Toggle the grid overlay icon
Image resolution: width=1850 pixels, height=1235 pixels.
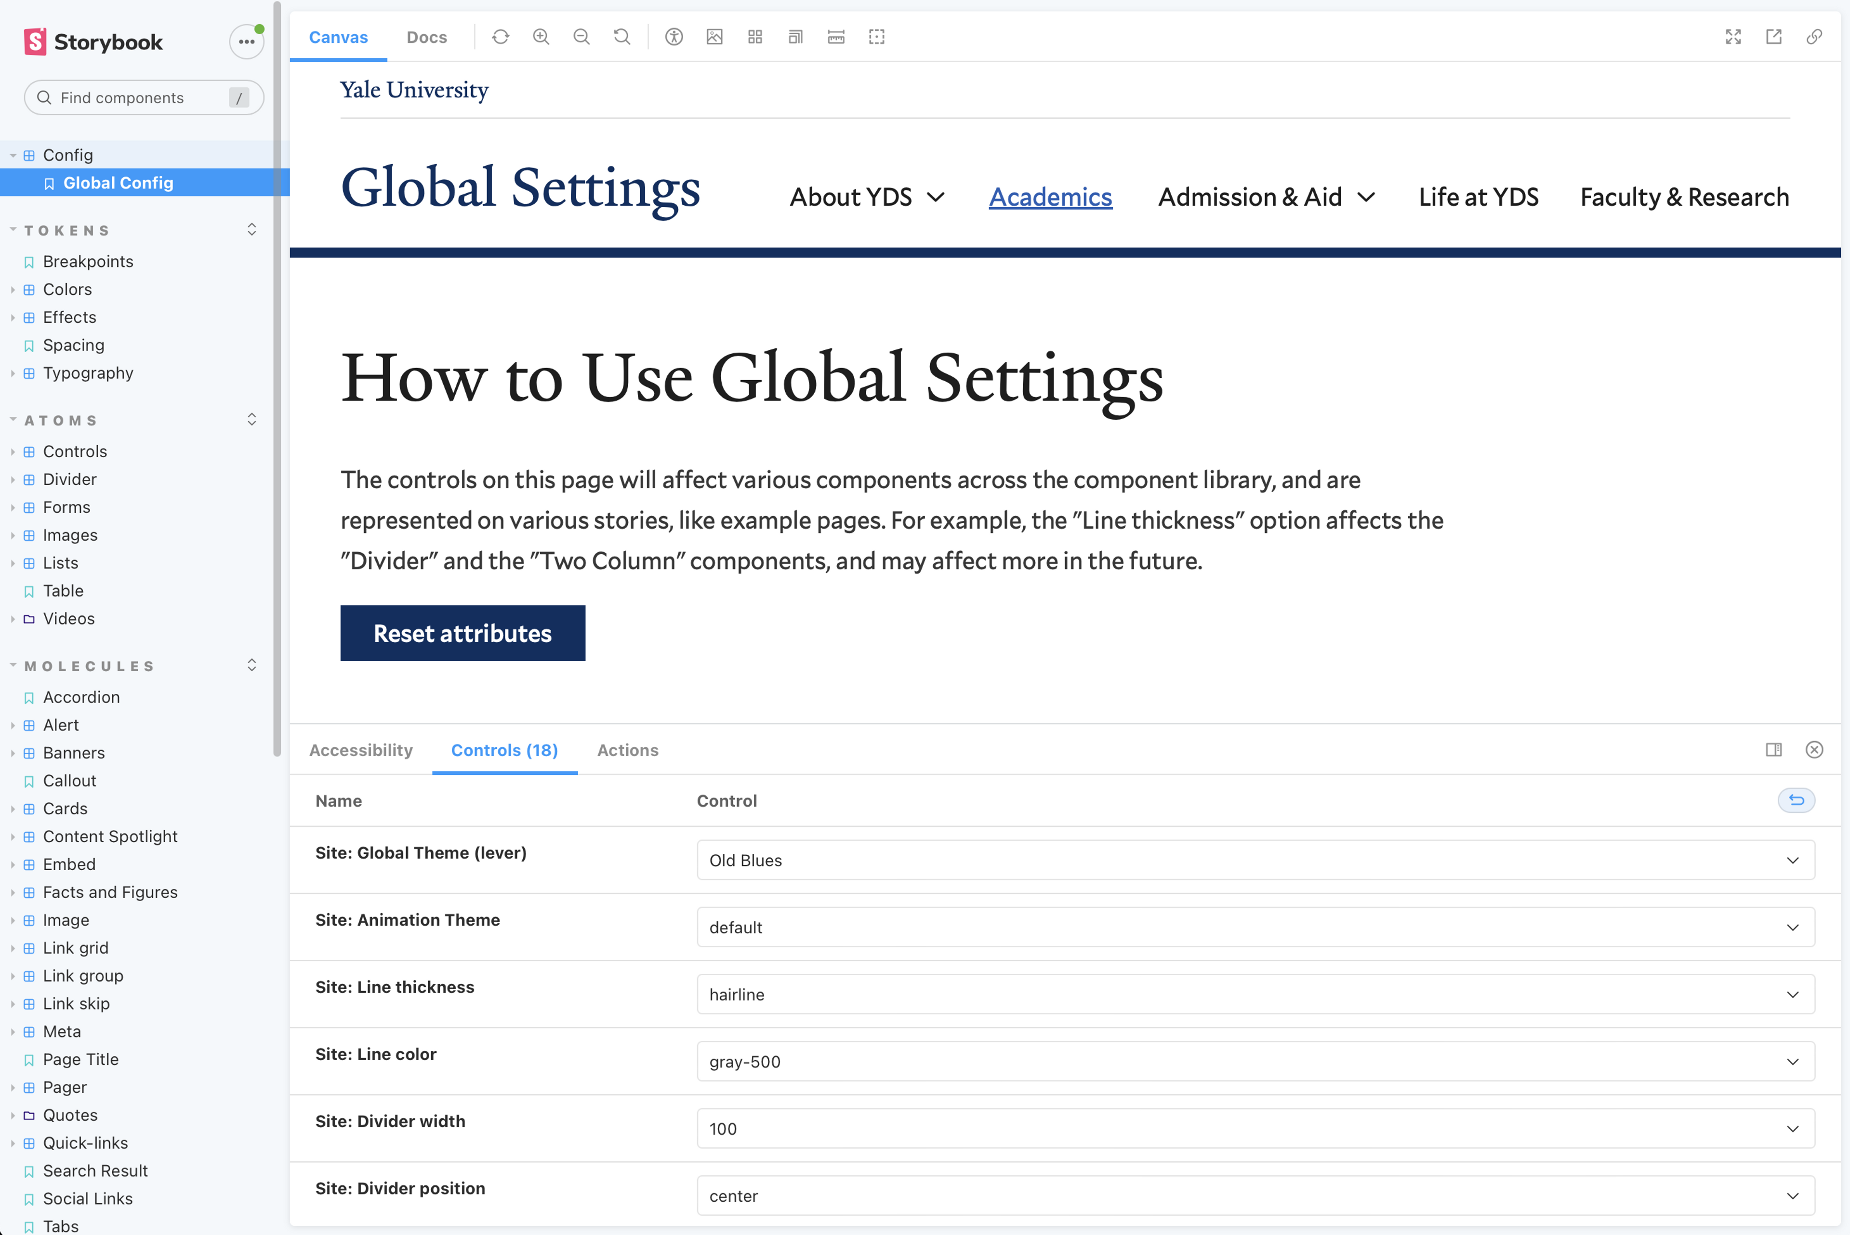tap(755, 37)
